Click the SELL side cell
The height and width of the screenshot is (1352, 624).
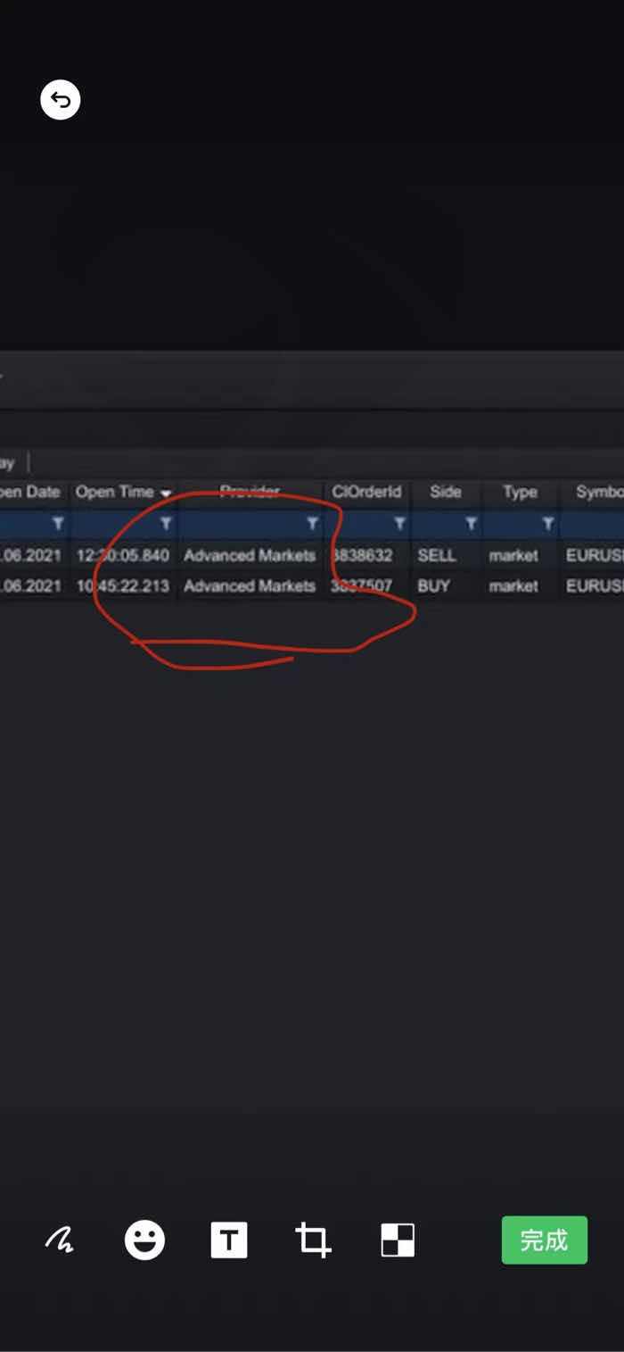(437, 555)
